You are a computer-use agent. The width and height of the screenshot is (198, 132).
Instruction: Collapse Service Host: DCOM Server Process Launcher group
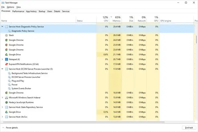pyautogui.click(x=2, y=69)
